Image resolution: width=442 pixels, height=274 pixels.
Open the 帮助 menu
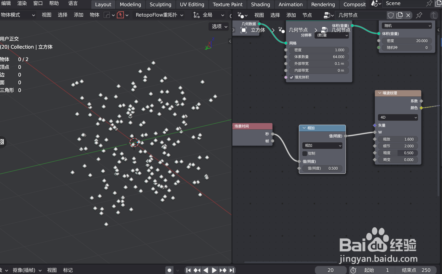(x=54, y=4)
